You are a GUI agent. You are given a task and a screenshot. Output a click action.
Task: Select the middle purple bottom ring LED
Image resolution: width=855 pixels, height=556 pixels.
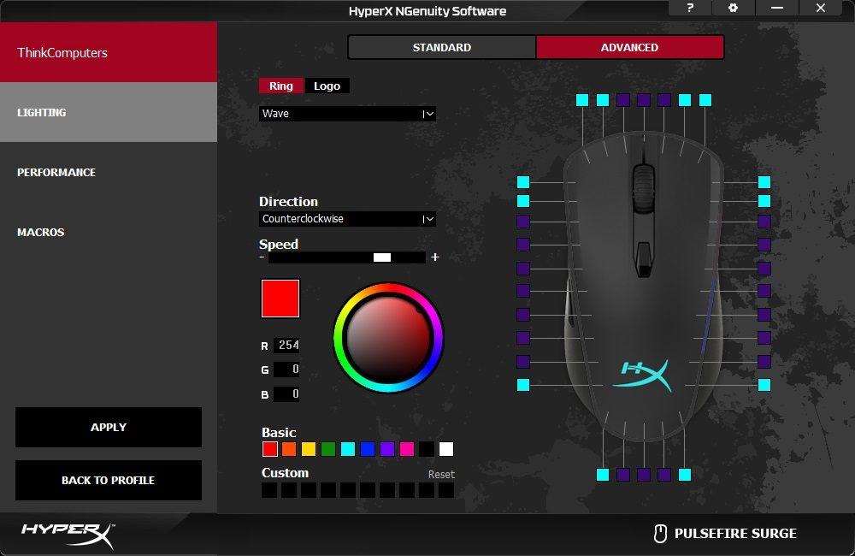tap(644, 475)
